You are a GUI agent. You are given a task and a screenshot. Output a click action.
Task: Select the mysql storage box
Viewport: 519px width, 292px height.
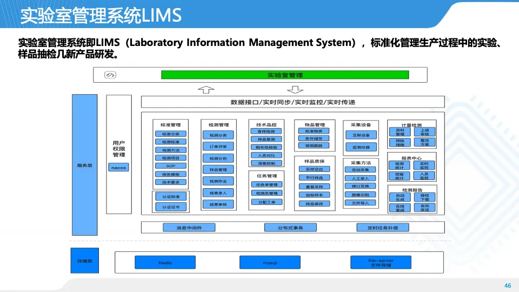click(270, 262)
